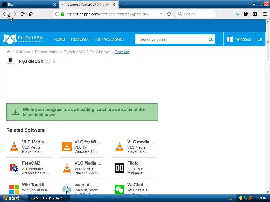Open the En language selector
This screenshot has width=270, height=202.
pos(260,39)
